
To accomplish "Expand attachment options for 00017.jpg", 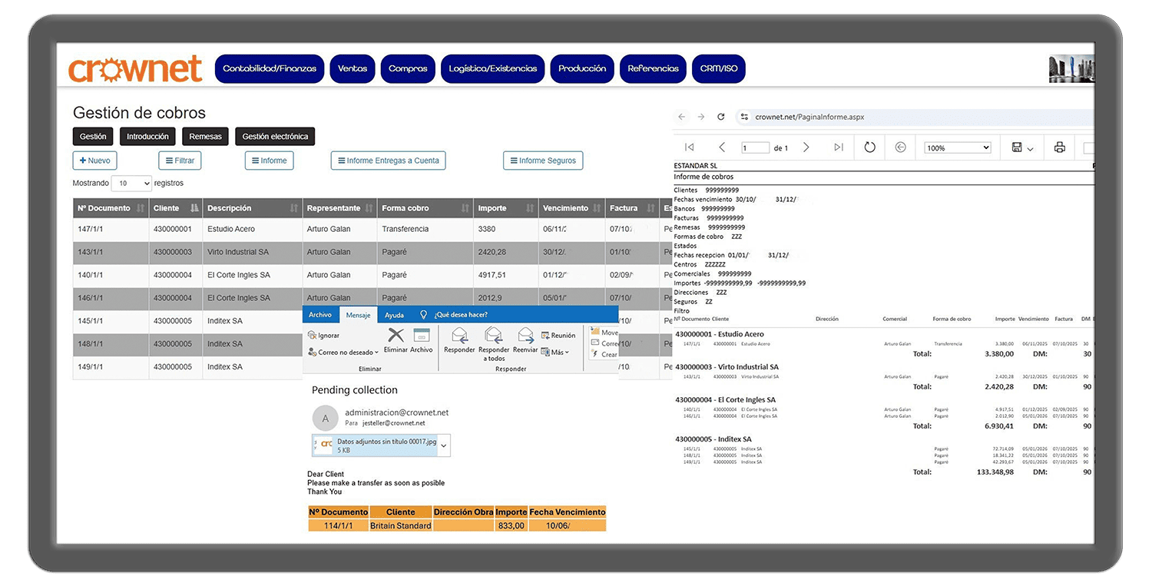I will [445, 445].
